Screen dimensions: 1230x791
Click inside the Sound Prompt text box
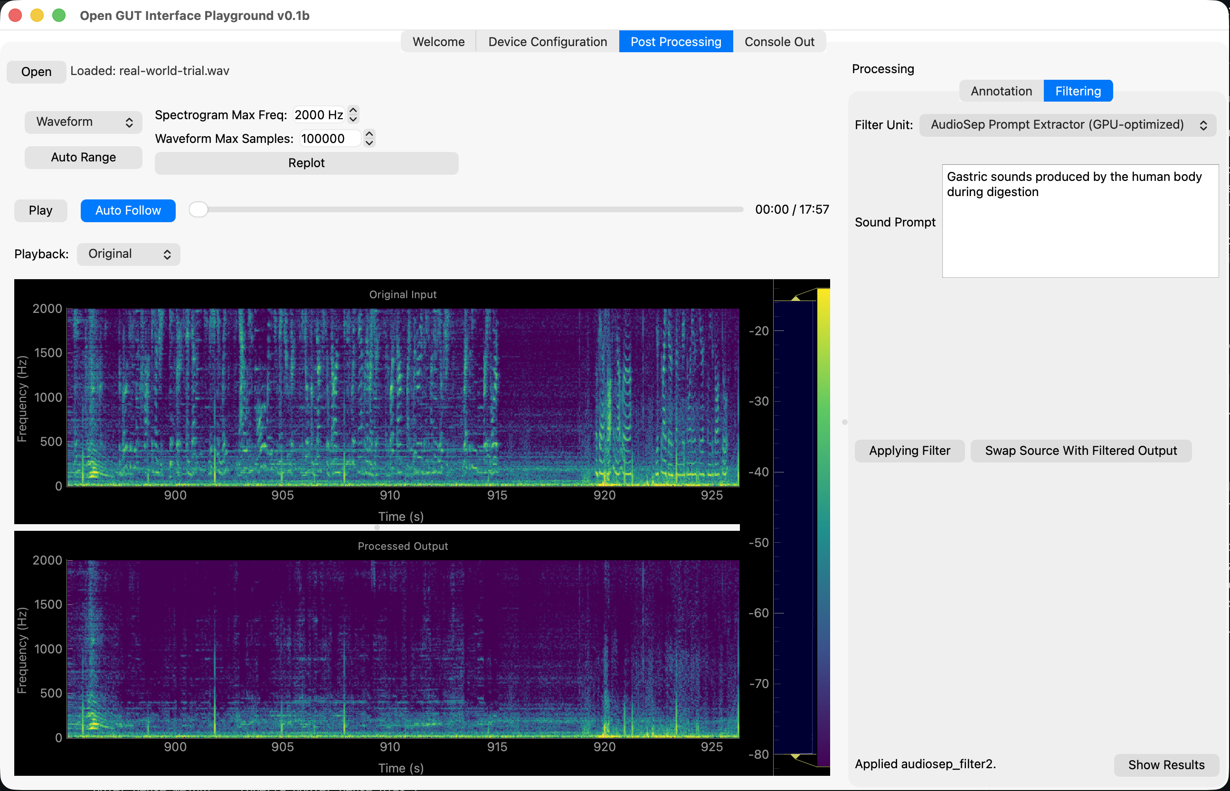[x=1080, y=221]
